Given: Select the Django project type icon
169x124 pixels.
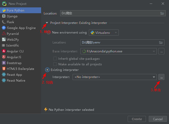Looking at the screenshot, I should point(4,16).
